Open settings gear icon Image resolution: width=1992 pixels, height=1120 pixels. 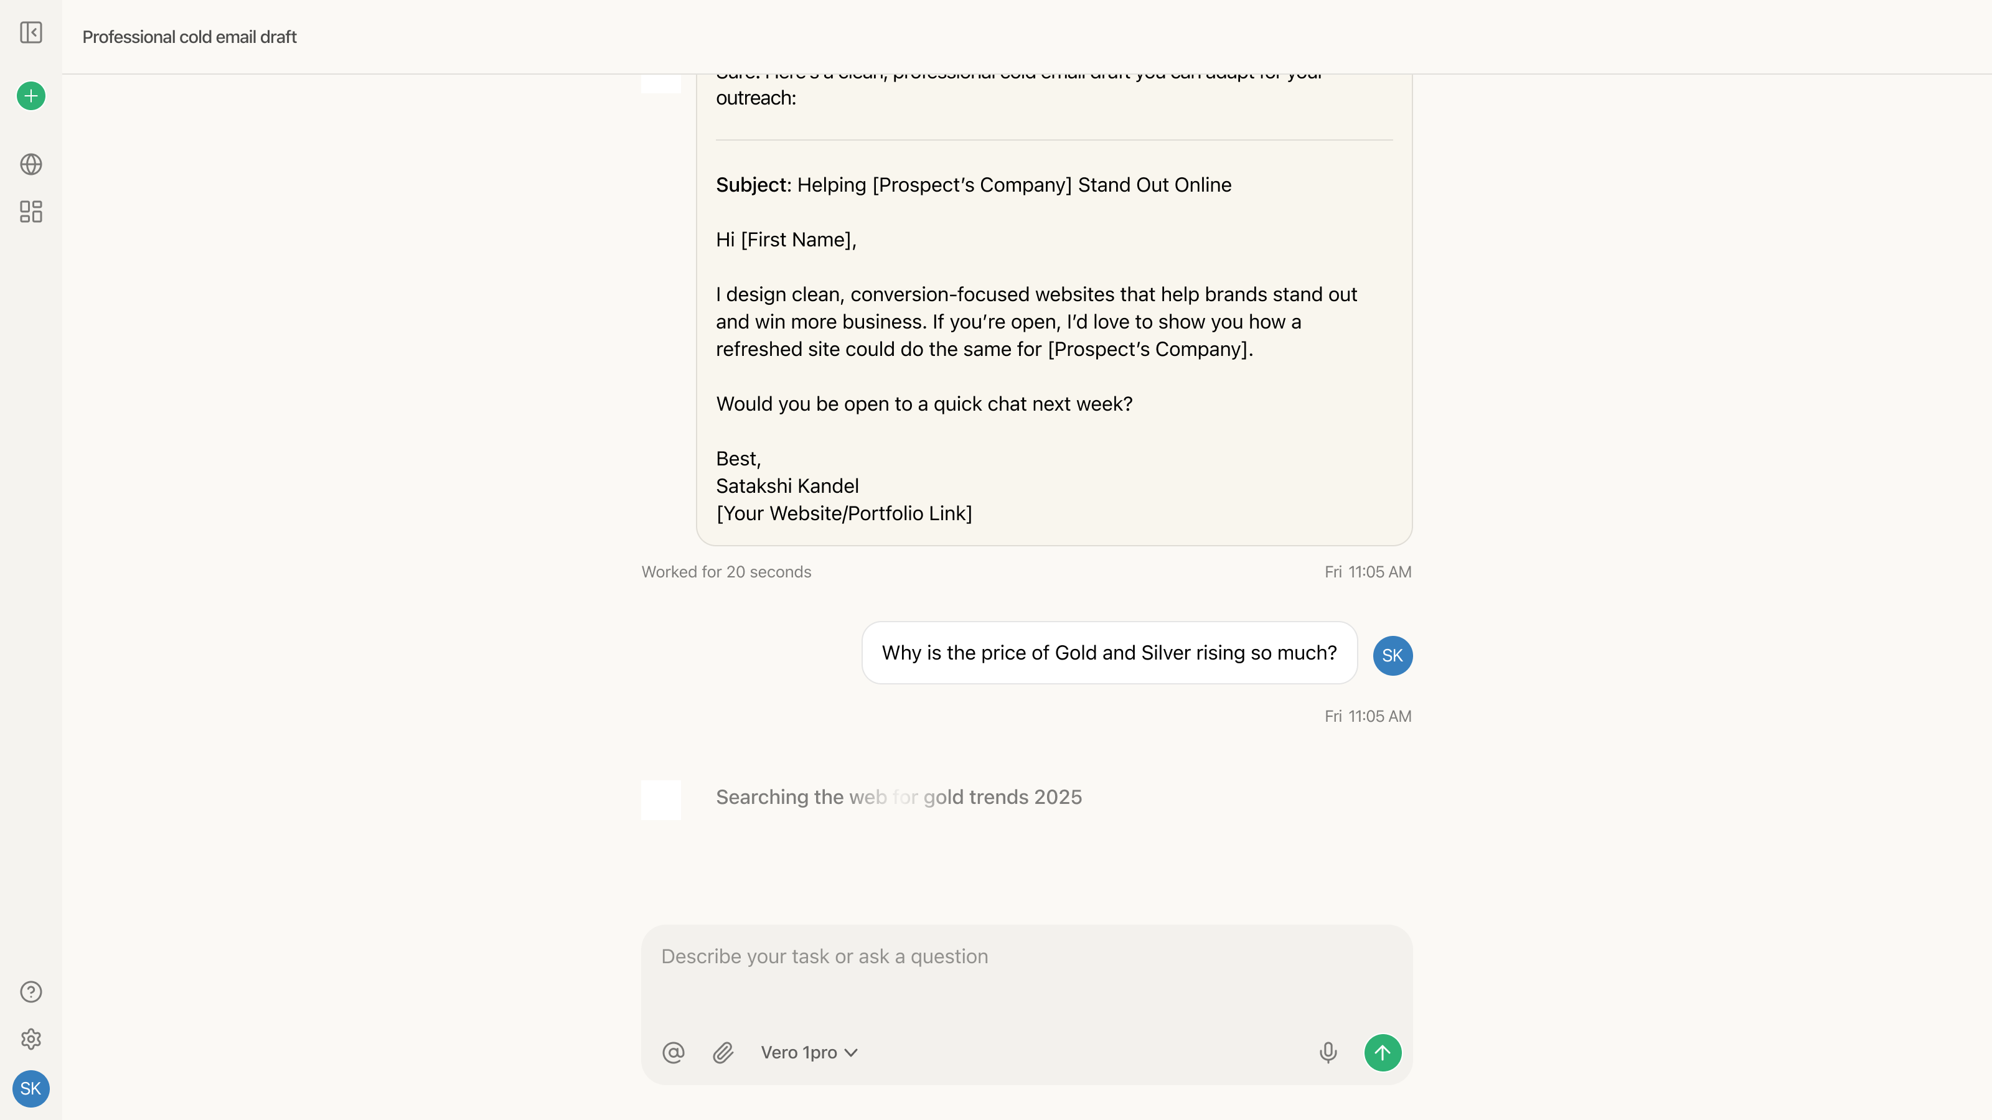tap(31, 1039)
